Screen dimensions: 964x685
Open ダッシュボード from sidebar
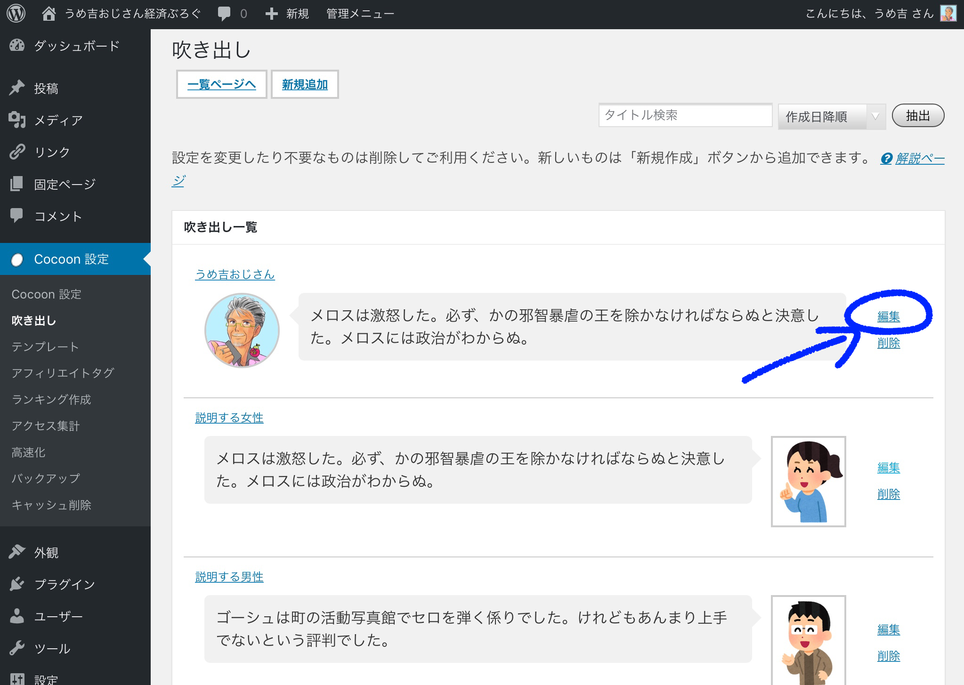(x=76, y=46)
